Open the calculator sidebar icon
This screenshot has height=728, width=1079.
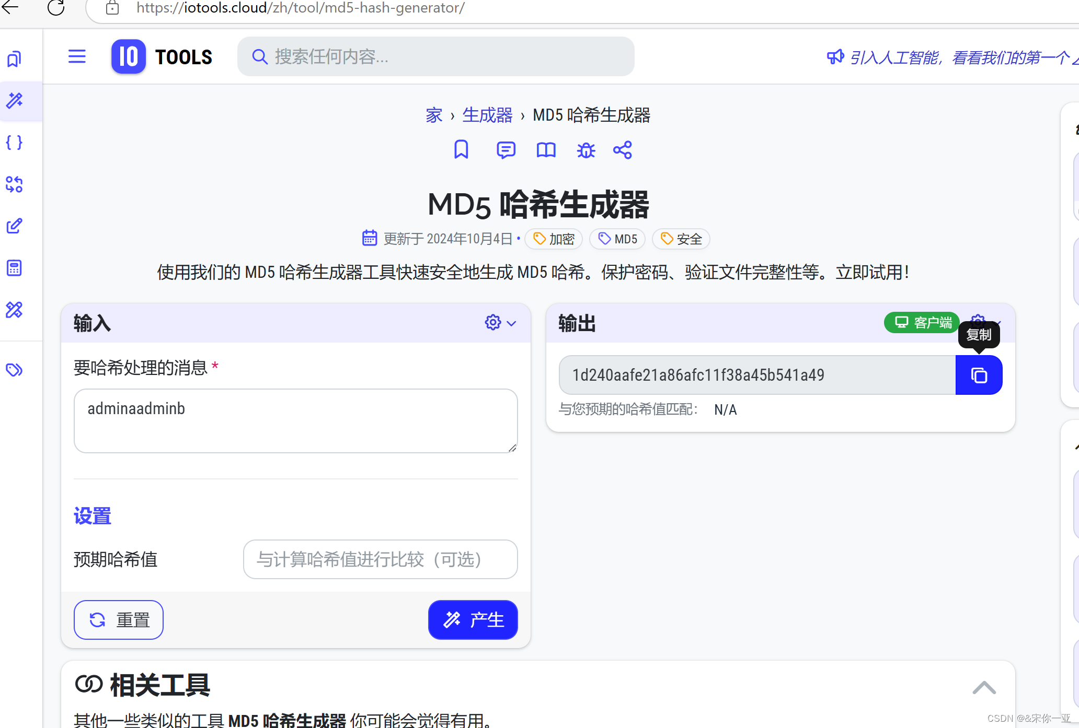pyautogui.click(x=14, y=268)
